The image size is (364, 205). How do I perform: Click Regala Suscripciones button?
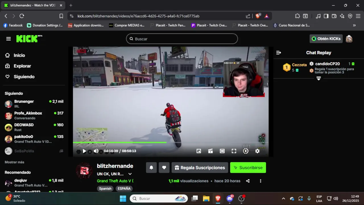[200, 168]
